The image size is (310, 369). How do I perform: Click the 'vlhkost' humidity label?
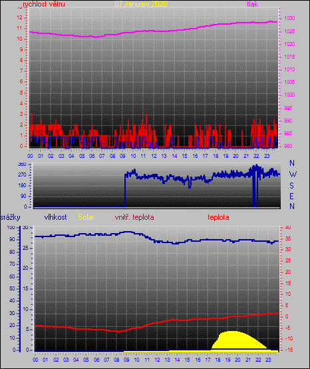pos(55,217)
